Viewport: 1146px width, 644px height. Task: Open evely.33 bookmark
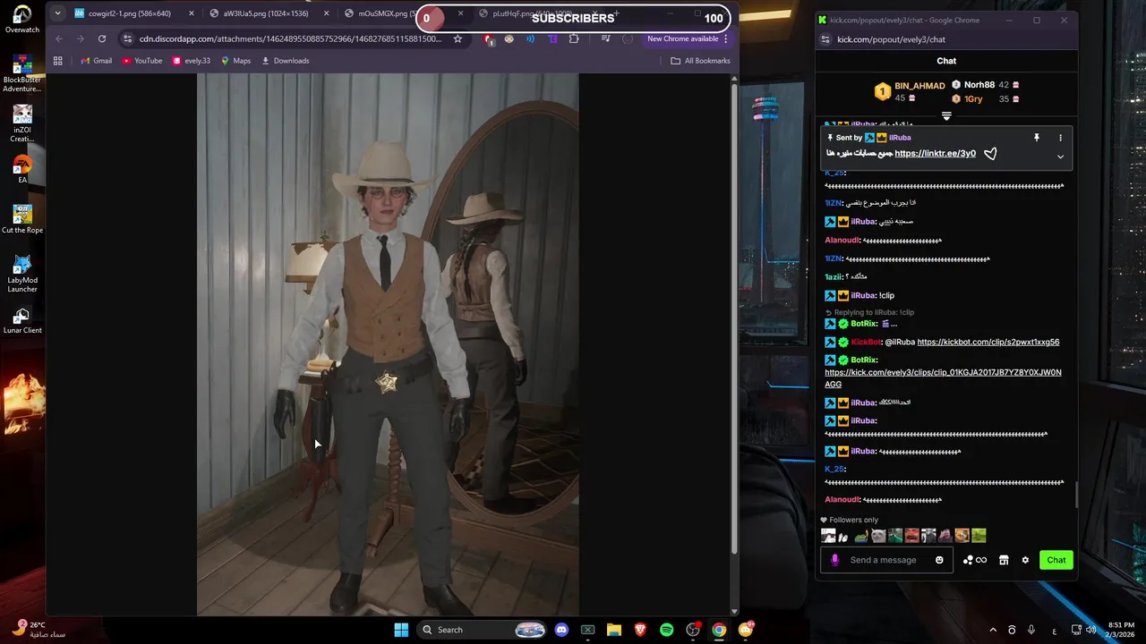(191, 61)
